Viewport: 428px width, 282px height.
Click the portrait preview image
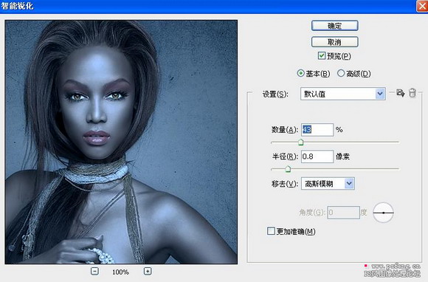coord(121,142)
